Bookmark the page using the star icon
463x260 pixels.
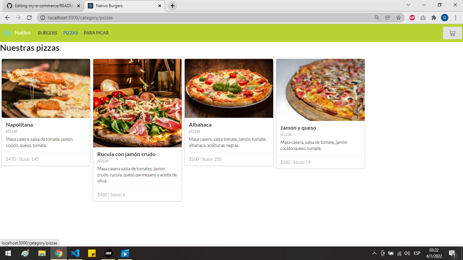(x=399, y=18)
